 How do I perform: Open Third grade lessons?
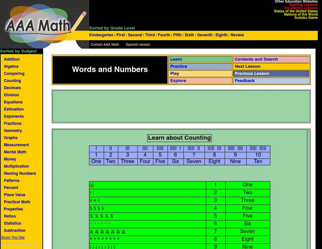point(150,35)
